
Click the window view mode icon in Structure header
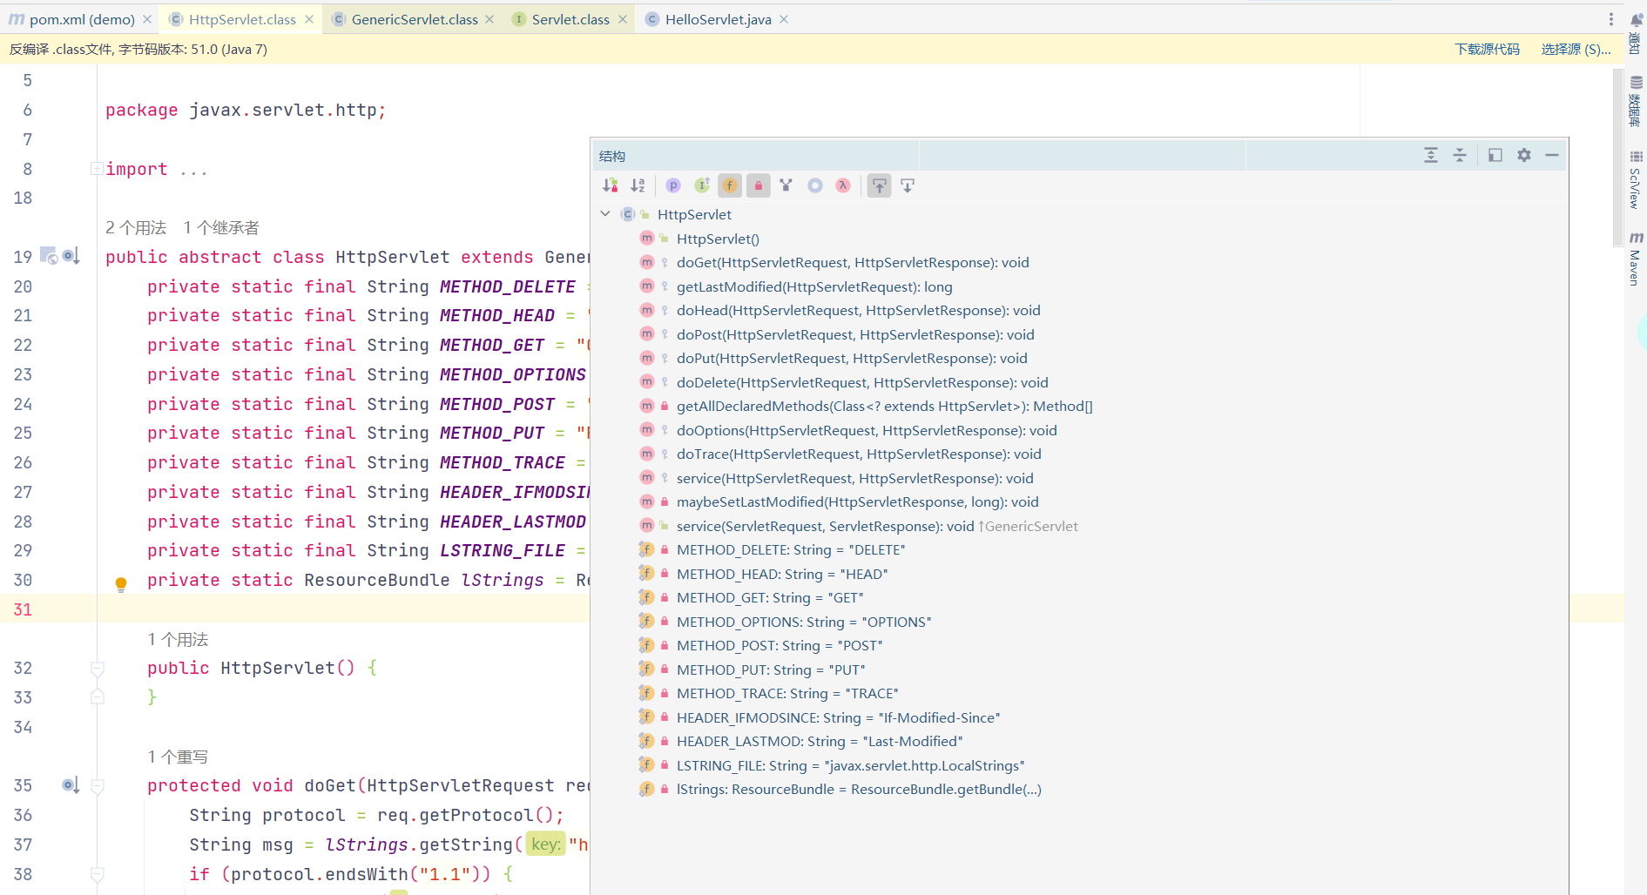click(1495, 155)
